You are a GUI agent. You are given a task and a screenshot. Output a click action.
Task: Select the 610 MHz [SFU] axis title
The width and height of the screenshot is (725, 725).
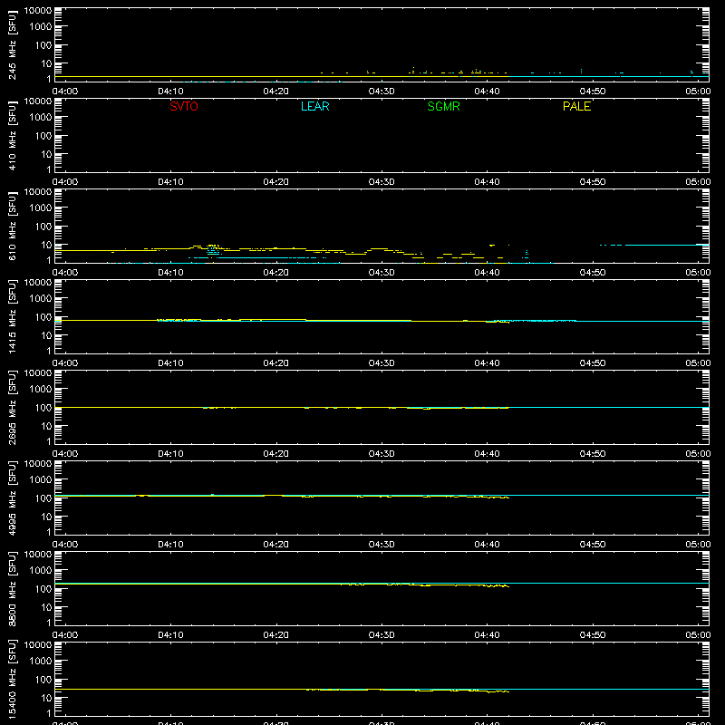[x=12, y=226]
